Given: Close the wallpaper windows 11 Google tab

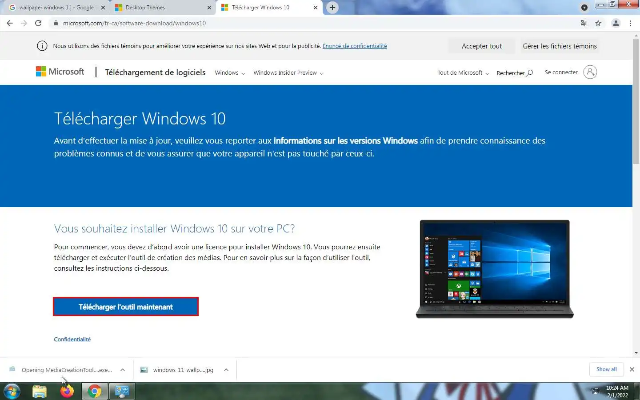Looking at the screenshot, I should (103, 8).
